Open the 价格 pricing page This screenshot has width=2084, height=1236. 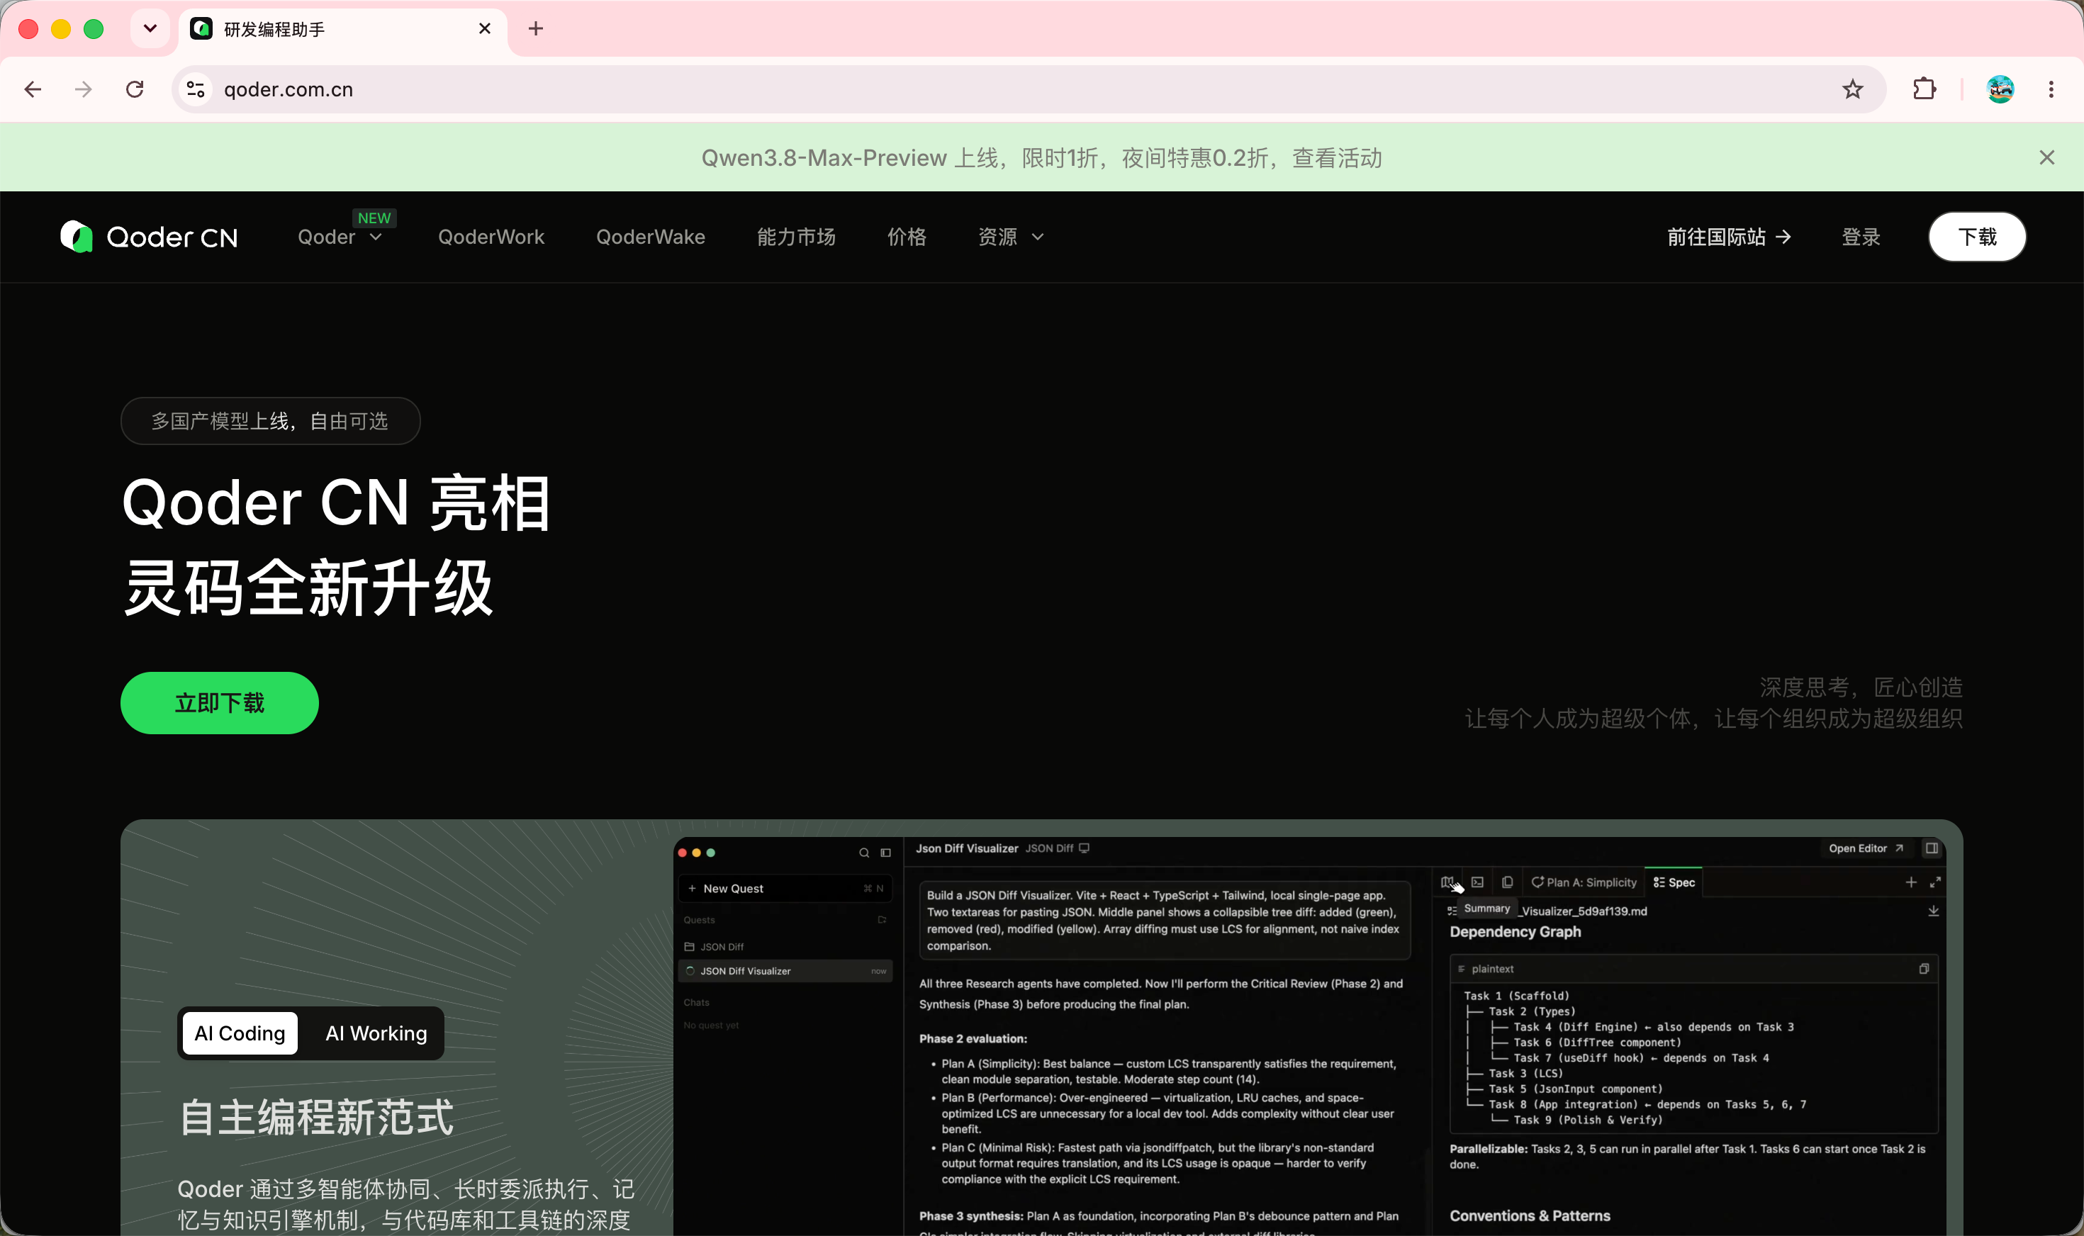907,237
